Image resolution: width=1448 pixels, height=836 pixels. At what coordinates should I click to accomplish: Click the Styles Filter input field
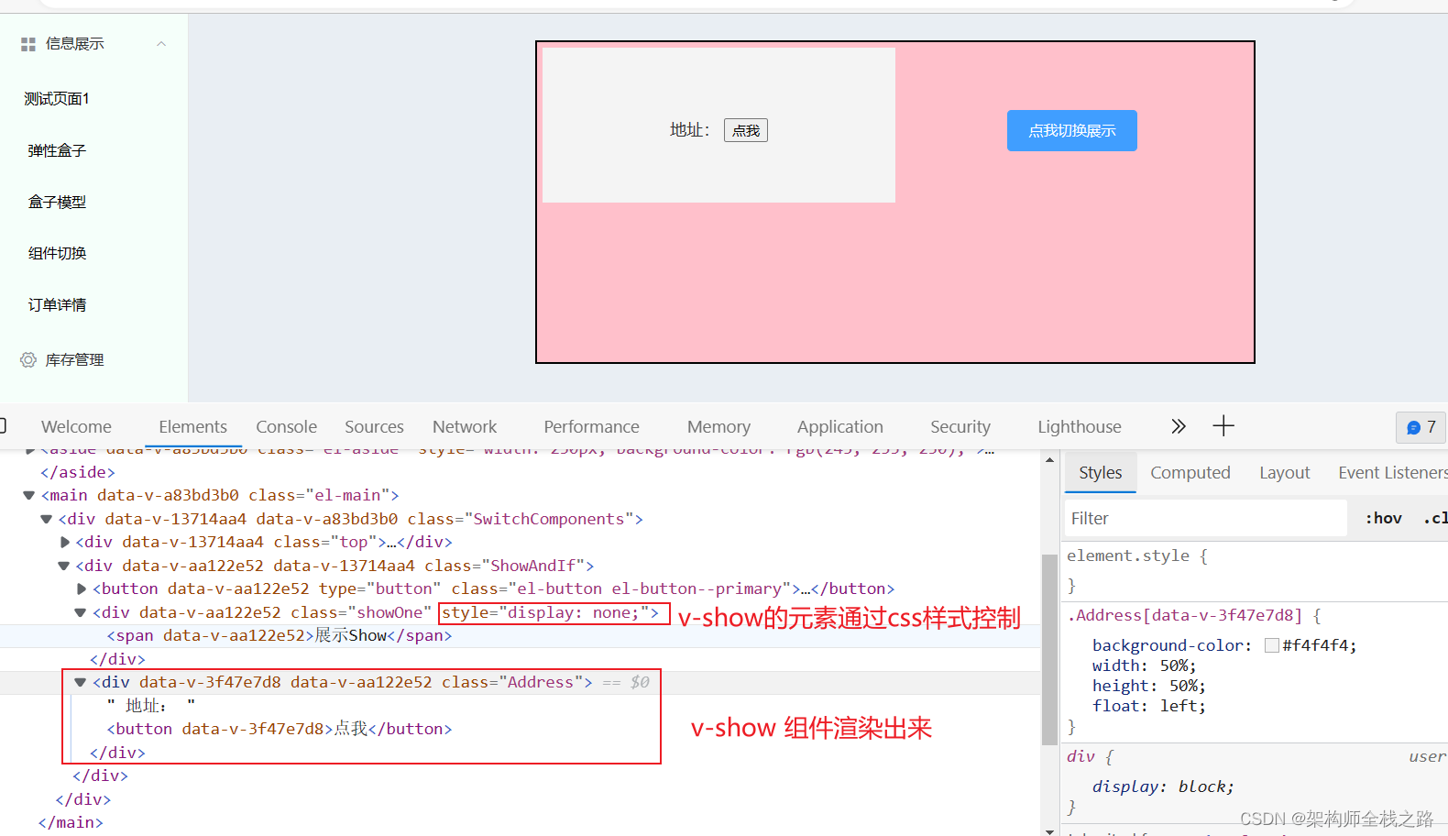[x=1205, y=519]
